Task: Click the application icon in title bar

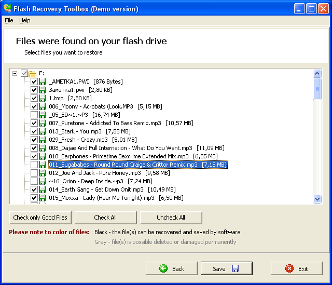Action: (7, 8)
